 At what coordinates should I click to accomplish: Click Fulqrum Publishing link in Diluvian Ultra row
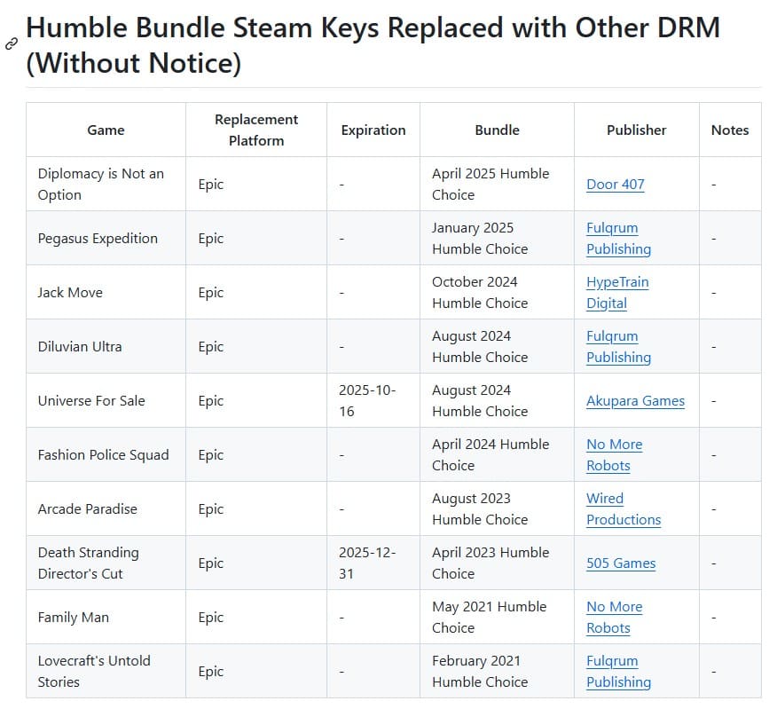pyautogui.click(x=618, y=347)
